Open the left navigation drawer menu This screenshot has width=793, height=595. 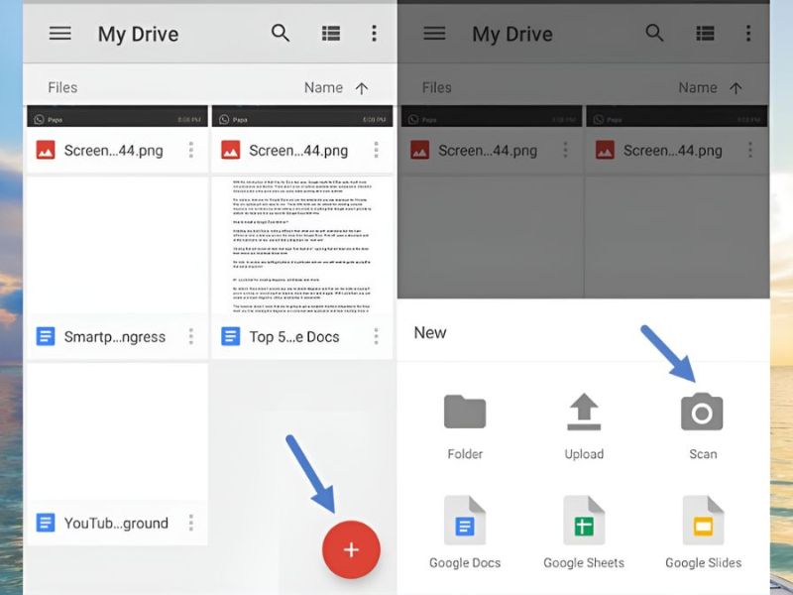point(59,33)
